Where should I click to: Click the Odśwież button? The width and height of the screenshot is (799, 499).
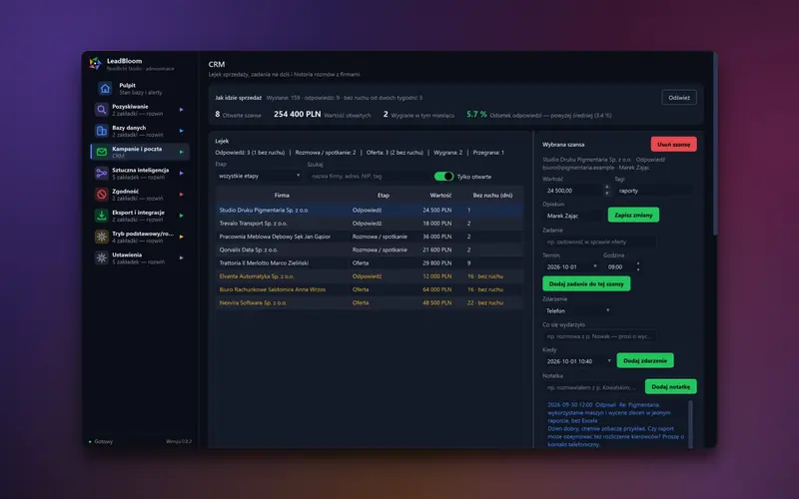coord(679,97)
